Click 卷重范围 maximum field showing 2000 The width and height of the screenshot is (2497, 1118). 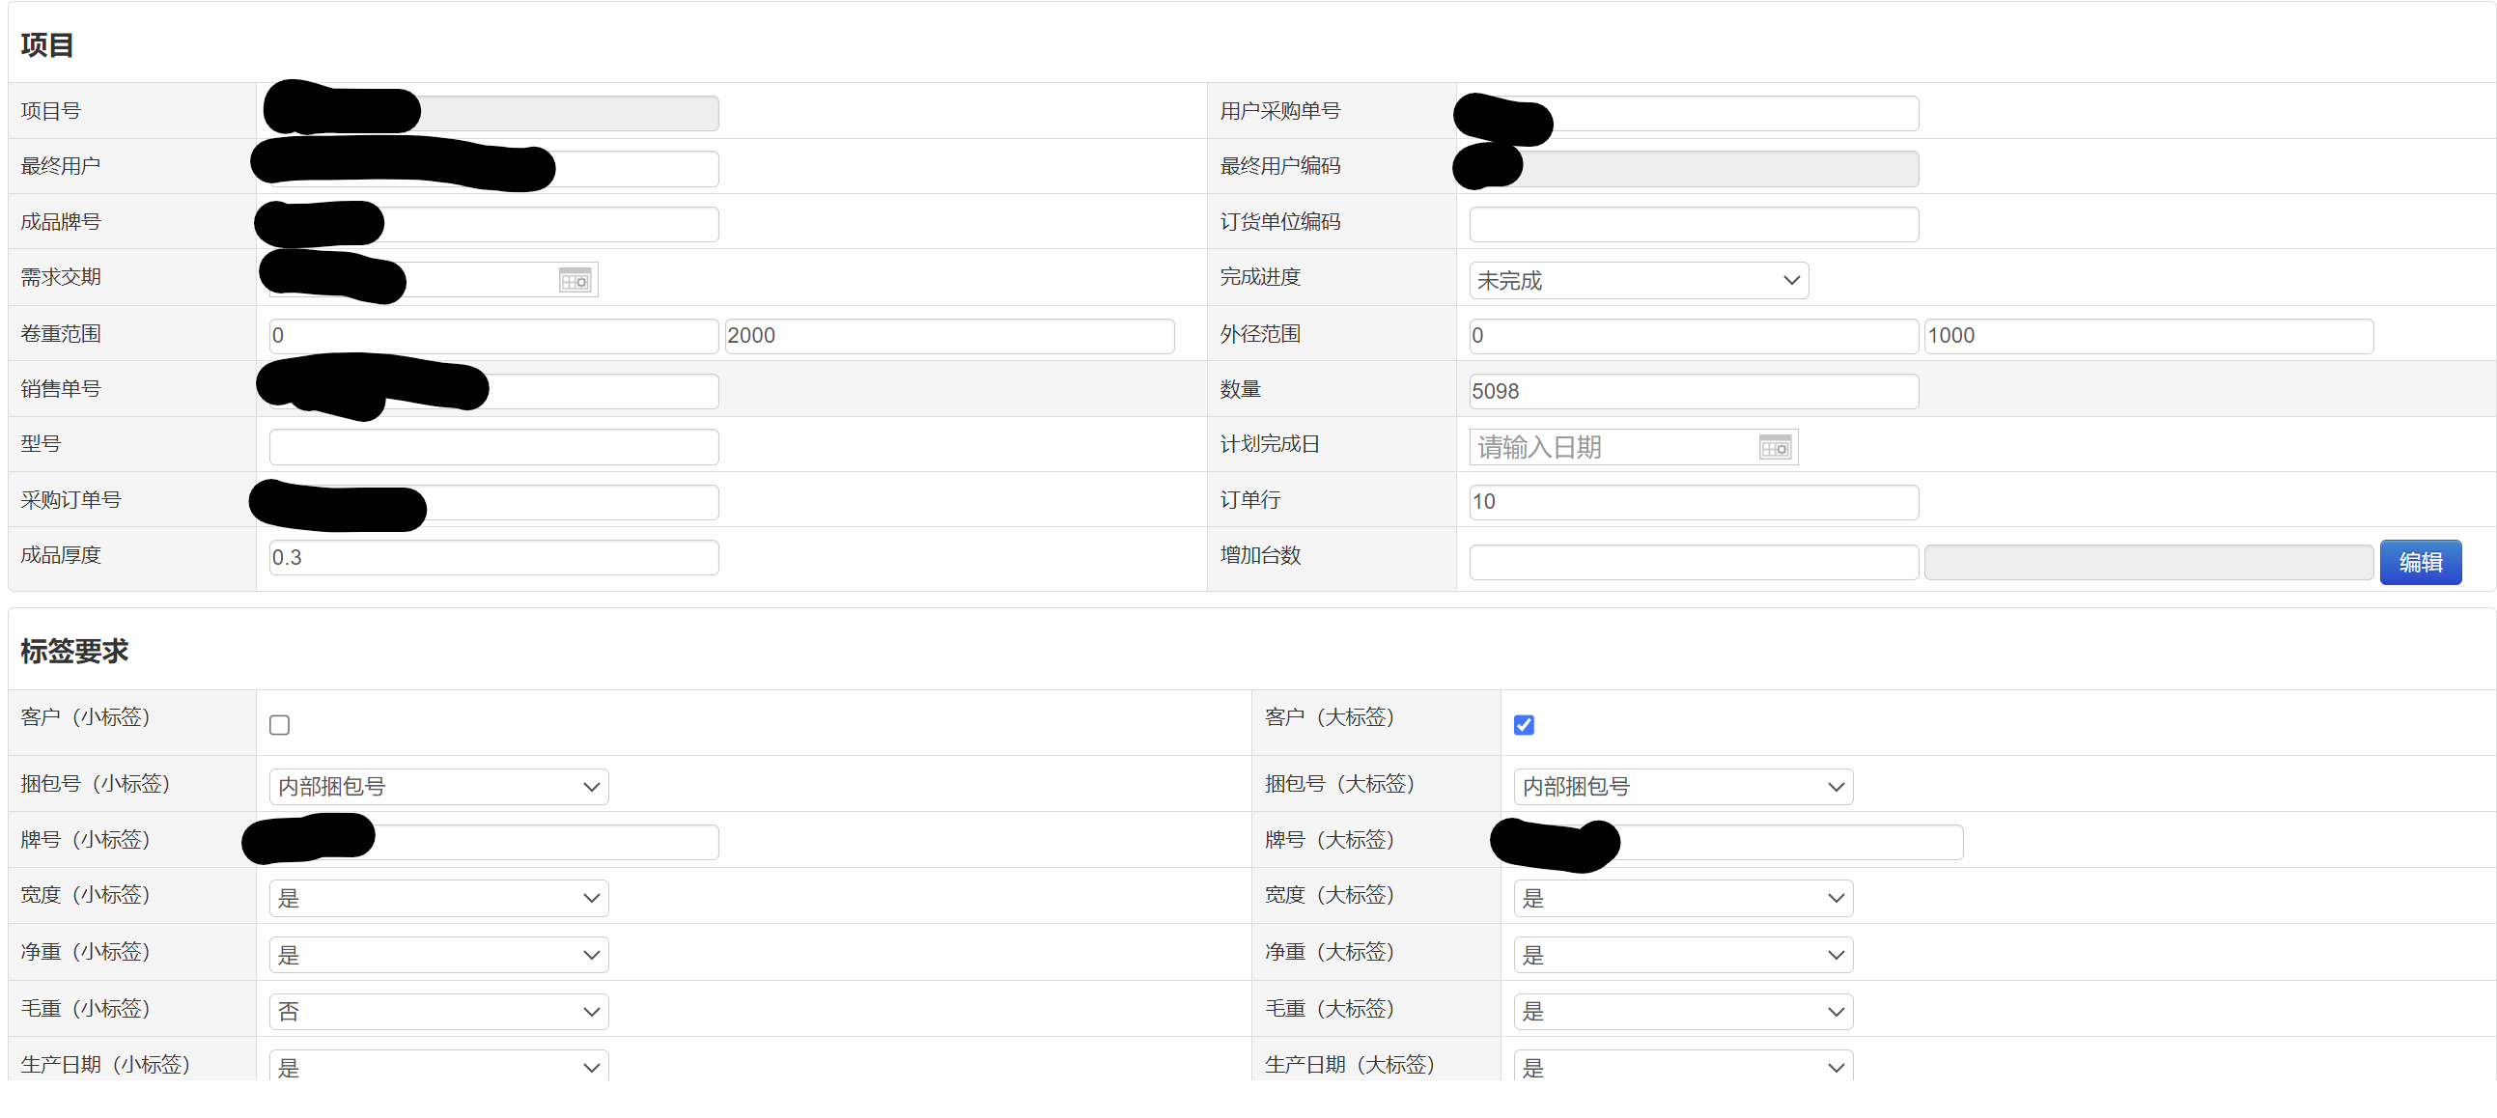(x=949, y=335)
